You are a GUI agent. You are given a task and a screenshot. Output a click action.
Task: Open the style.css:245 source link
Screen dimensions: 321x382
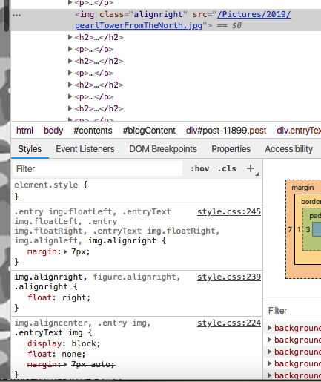(229, 211)
